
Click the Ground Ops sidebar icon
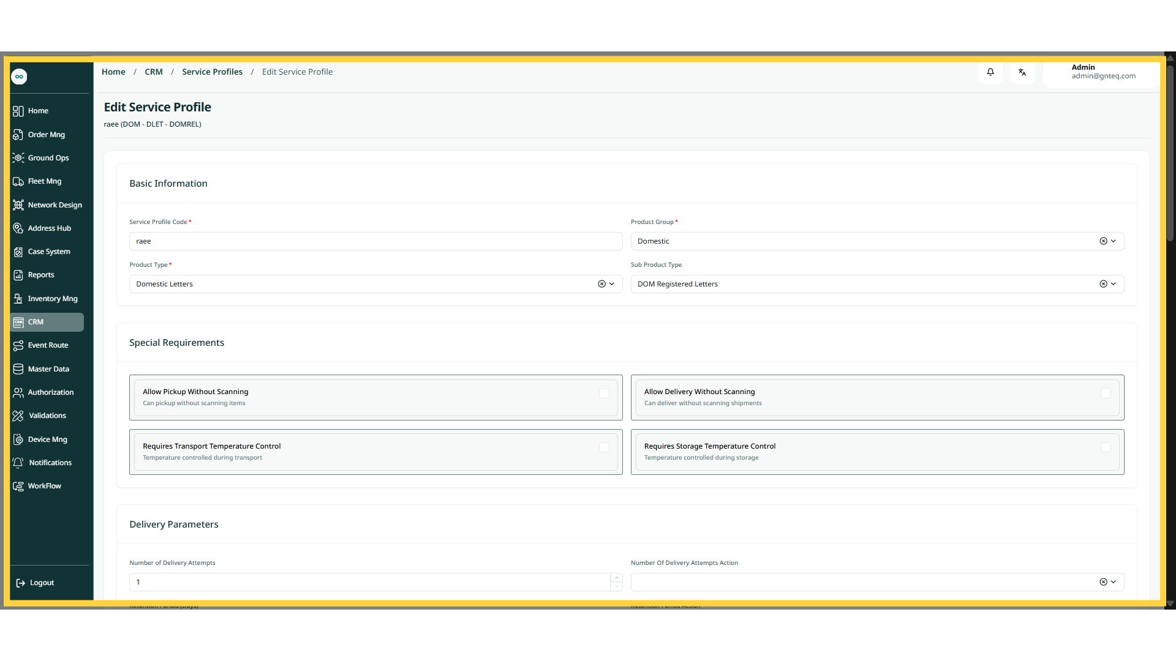click(x=18, y=158)
